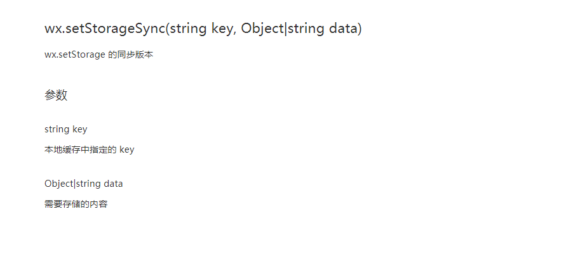Click the '本地缓存' characters in key description
Screen dimensions: 564x266
pos(63,149)
